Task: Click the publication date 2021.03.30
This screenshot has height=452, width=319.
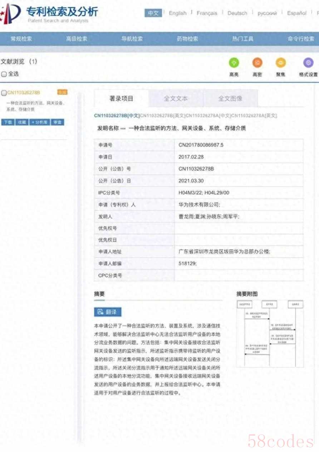Action: pyautogui.click(x=191, y=181)
